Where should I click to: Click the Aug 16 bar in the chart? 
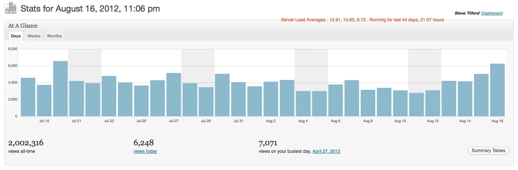click(497, 90)
